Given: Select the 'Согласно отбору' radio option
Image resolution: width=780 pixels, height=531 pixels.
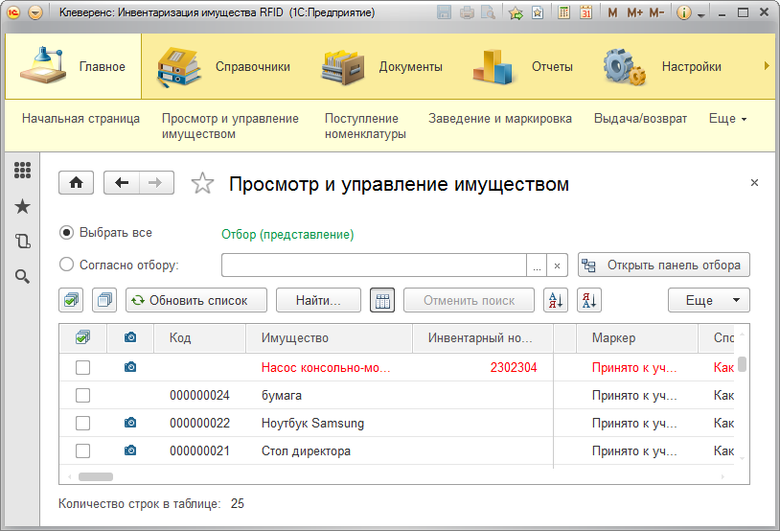Looking at the screenshot, I should pos(66,265).
